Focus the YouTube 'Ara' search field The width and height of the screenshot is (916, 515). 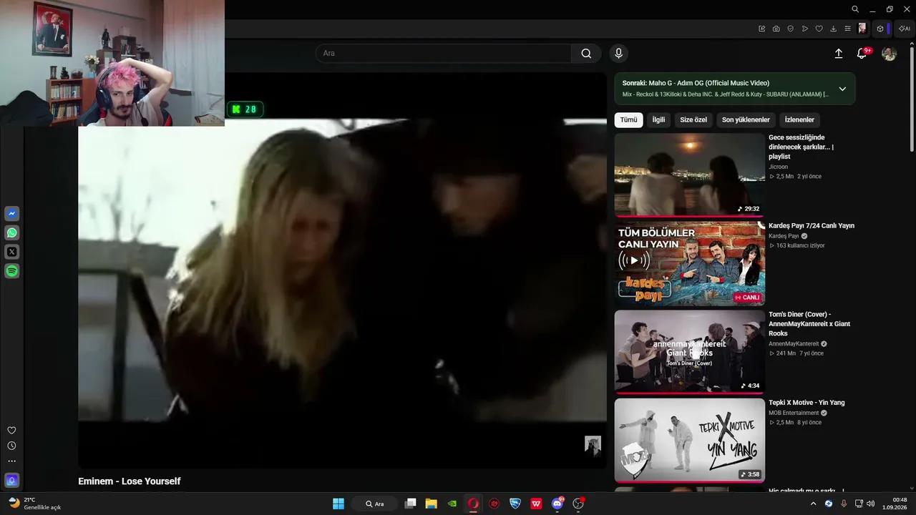pos(444,54)
